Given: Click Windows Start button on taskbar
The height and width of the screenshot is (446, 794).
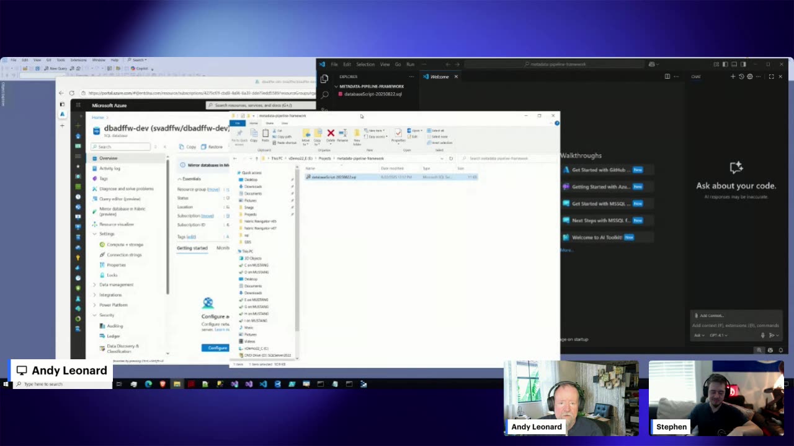Looking at the screenshot, I should click(6, 384).
